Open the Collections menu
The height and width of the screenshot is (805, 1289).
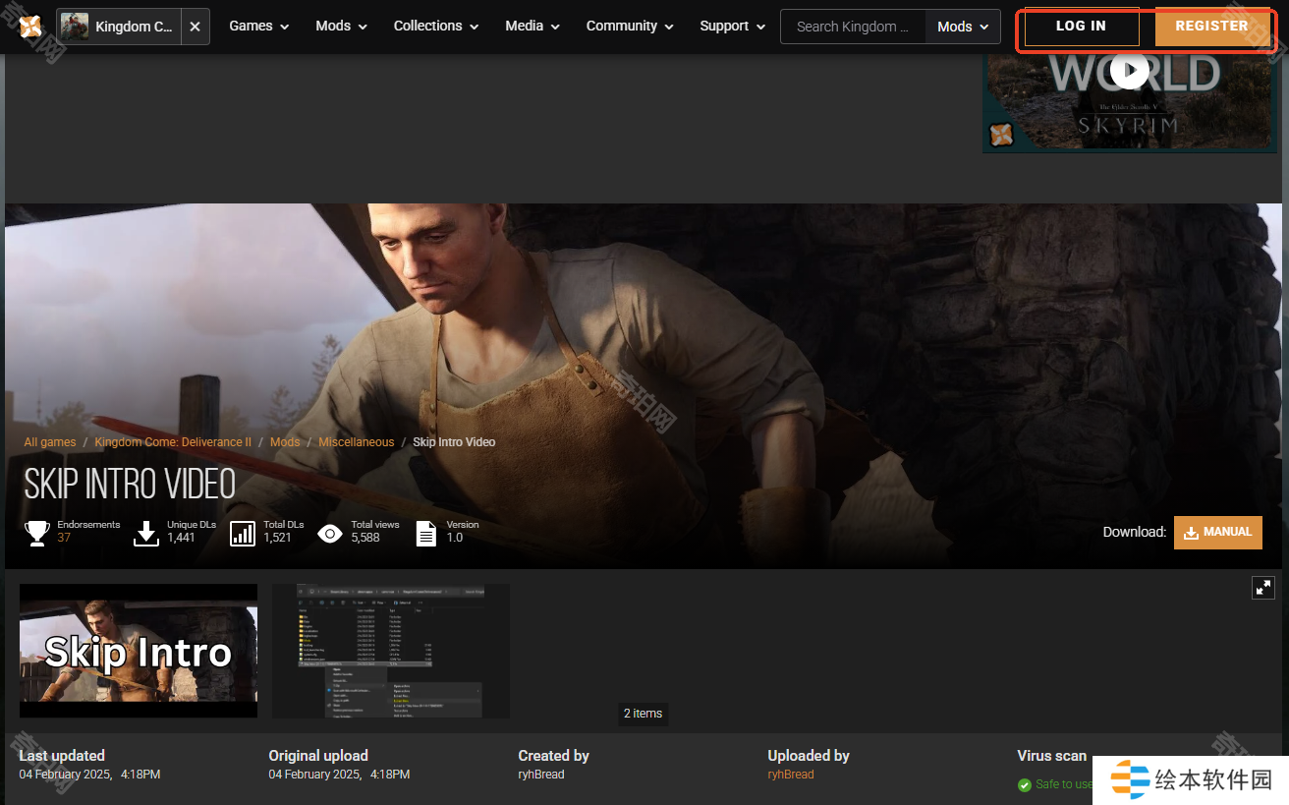coord(436,27)
